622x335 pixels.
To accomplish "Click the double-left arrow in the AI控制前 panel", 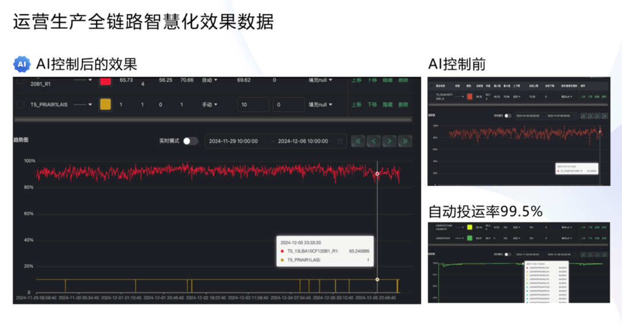I will 583,115.
